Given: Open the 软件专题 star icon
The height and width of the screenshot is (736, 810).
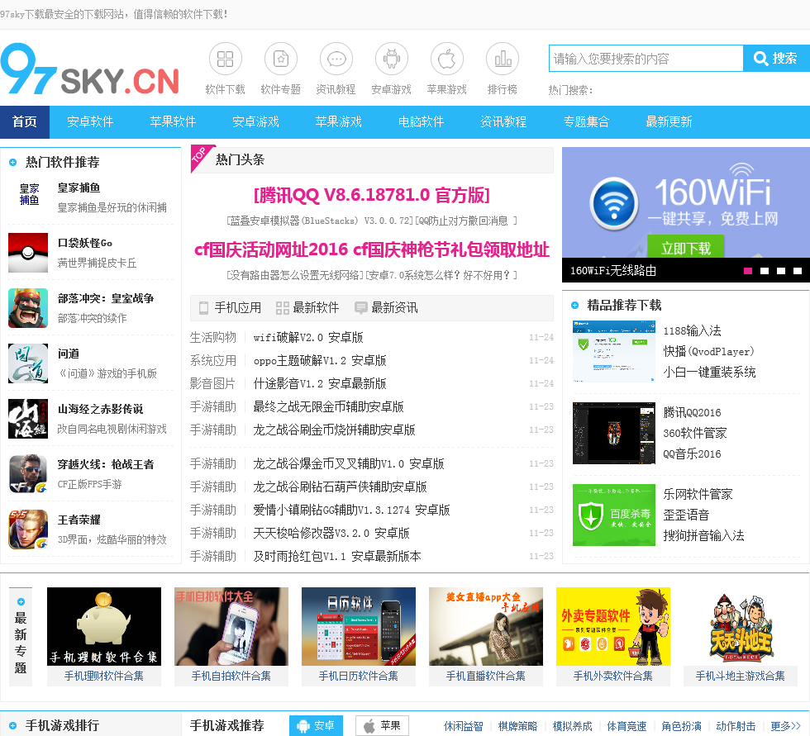Looking at the screenshot, I should (x=280, y=59).
